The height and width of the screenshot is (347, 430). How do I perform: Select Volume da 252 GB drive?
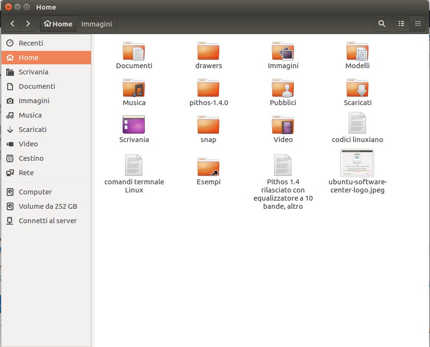coord(48,206)
